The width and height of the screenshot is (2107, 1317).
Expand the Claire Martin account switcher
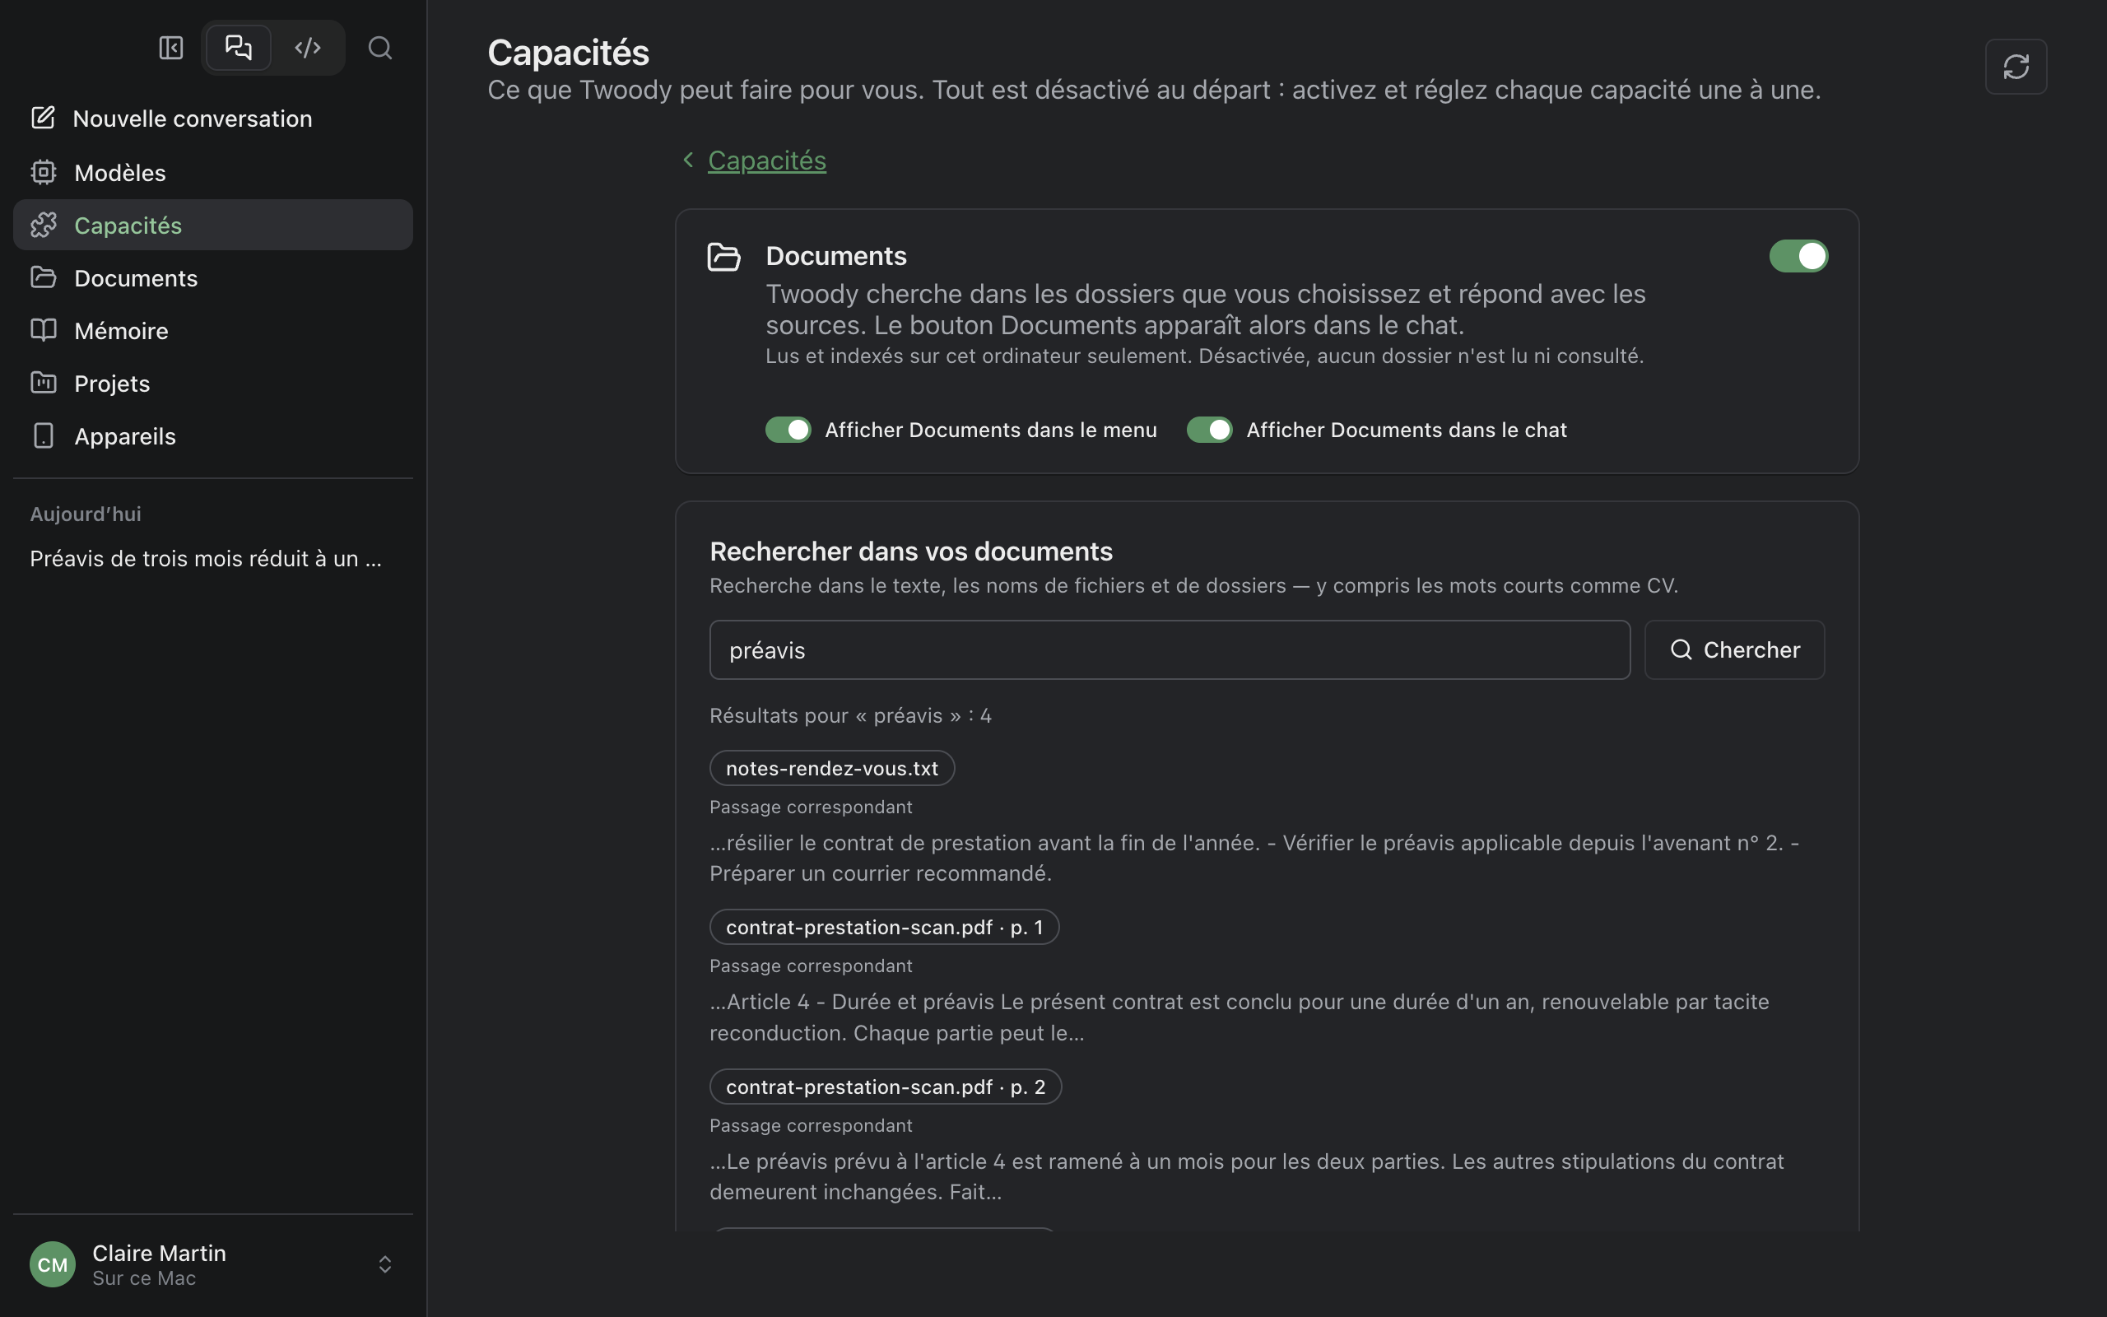(385, 1263)
